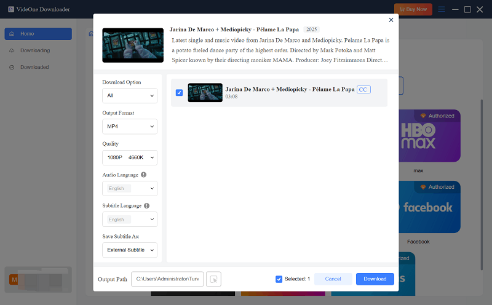Click the Output Path text field
The image size is (492, 305).
pyautogui.click(x=167, y=279)
